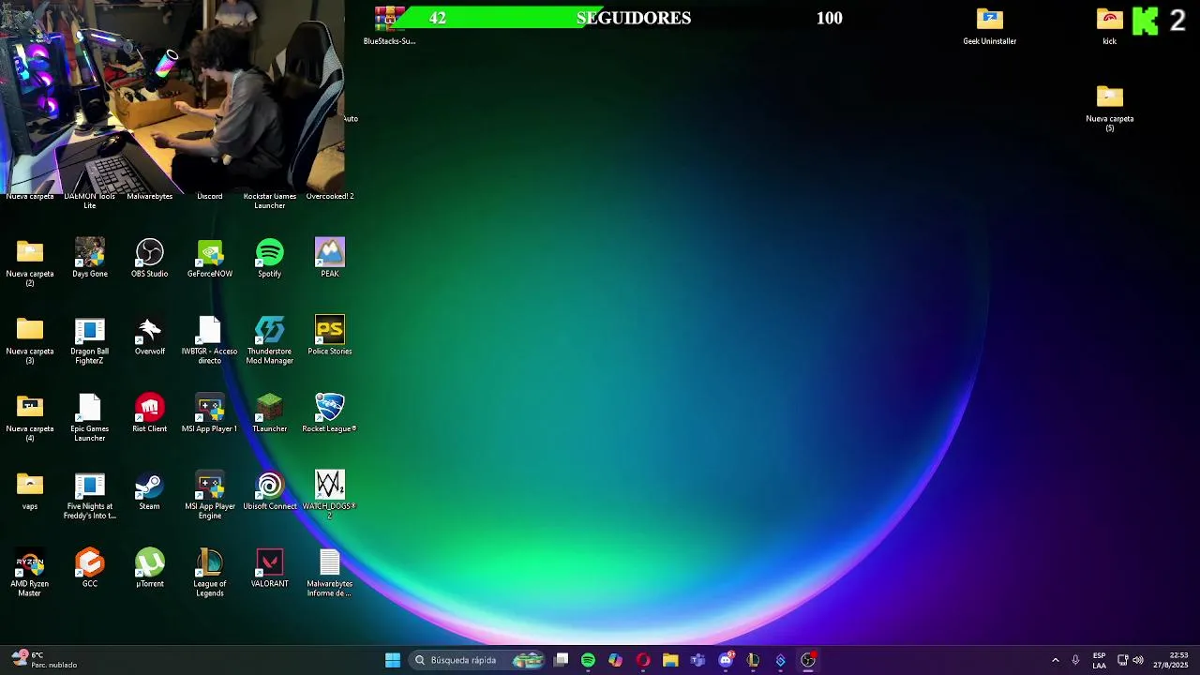This screenshot has height=675, width=1200.
Task: Select the Geek Uninstaller desktop icon
Action: tap(990, 26)
